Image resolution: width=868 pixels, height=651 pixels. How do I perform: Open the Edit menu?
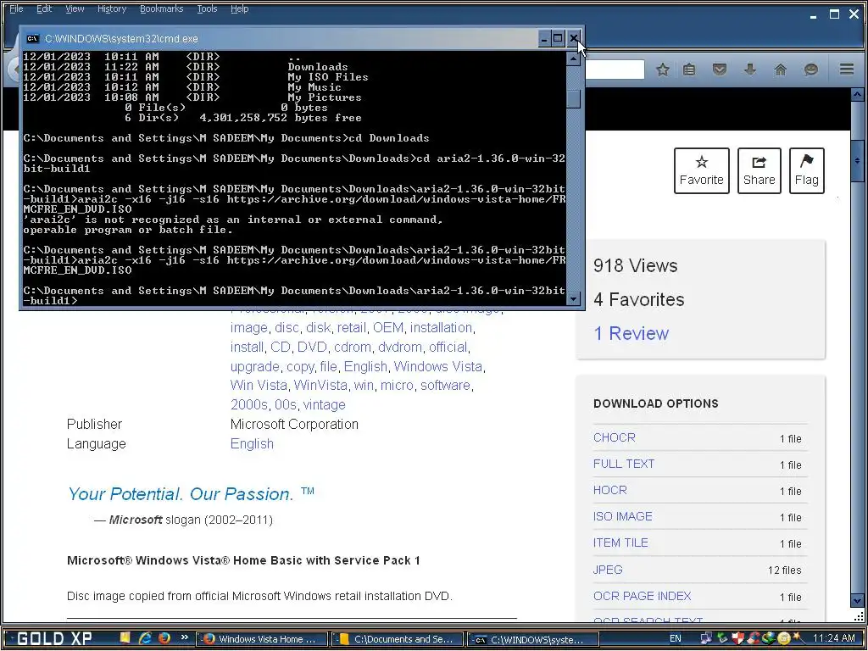pos(44,8)
